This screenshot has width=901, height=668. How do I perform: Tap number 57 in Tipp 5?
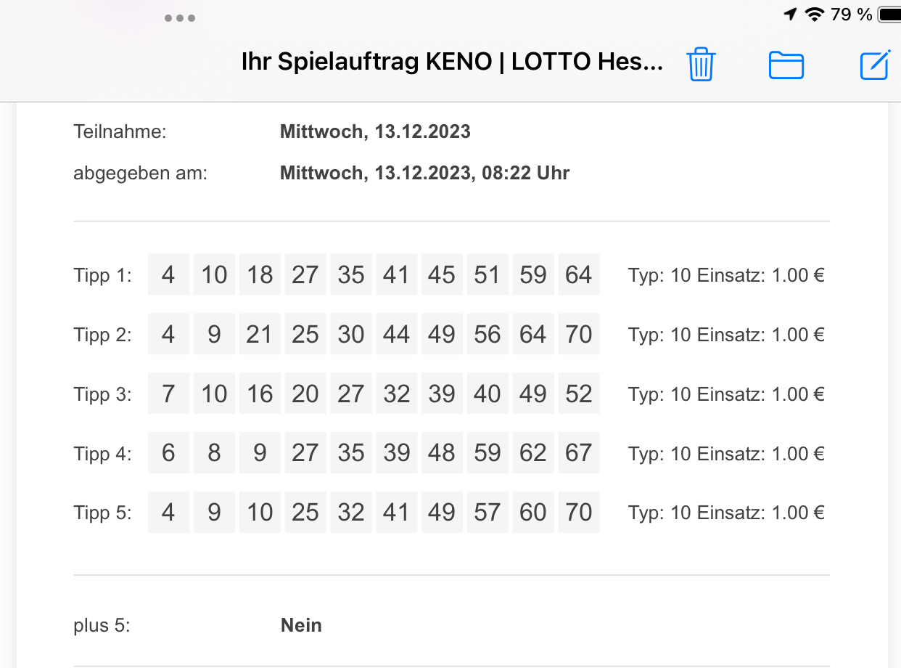point(487,513)
